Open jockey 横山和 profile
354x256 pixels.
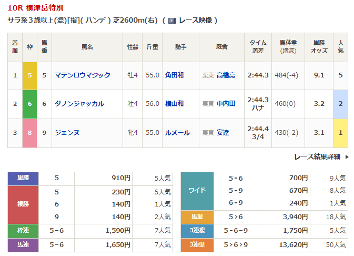(174, 104)
